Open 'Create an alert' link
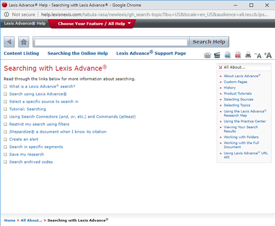This screenshot has height=226, width=275. pyautogui.click(x=24, y=139)
